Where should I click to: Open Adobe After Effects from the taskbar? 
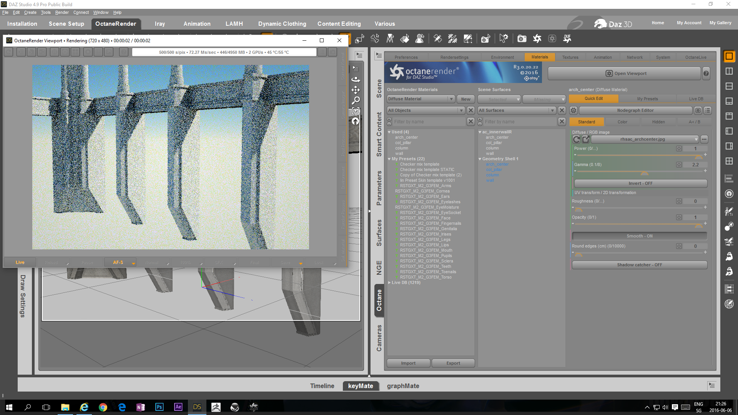(x=178, y=407)
